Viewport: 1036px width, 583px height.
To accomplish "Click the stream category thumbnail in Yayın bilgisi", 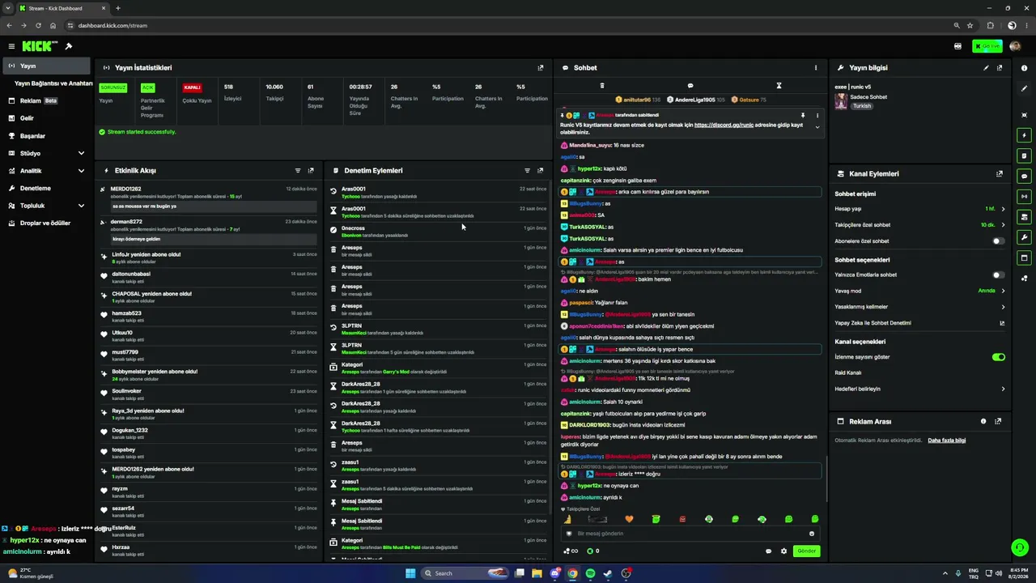I will pyautogui.click(x=841, y=100).
